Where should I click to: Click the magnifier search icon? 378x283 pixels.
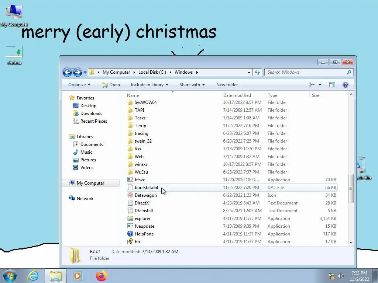(x=349, y=72)
